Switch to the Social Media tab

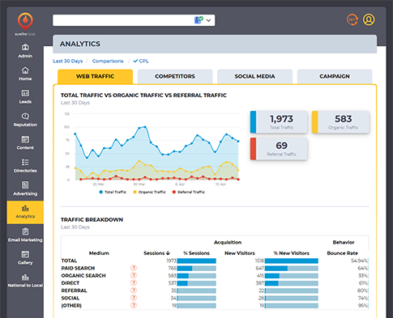pyautogui.click(x=254, y=77)
